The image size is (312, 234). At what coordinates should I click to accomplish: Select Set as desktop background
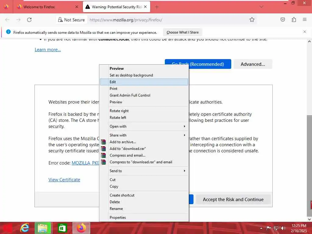coord(144,75)
